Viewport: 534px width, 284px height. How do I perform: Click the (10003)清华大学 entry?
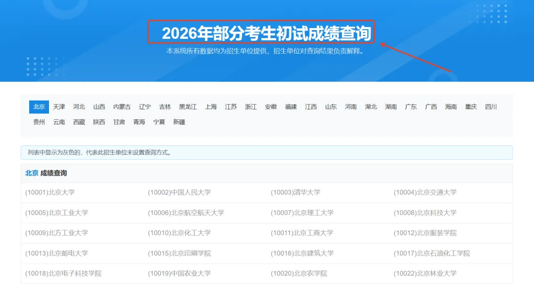point(296,192)
